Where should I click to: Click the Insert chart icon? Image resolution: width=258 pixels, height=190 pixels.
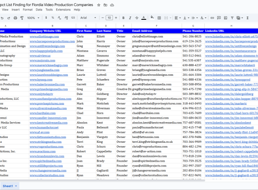226,18
